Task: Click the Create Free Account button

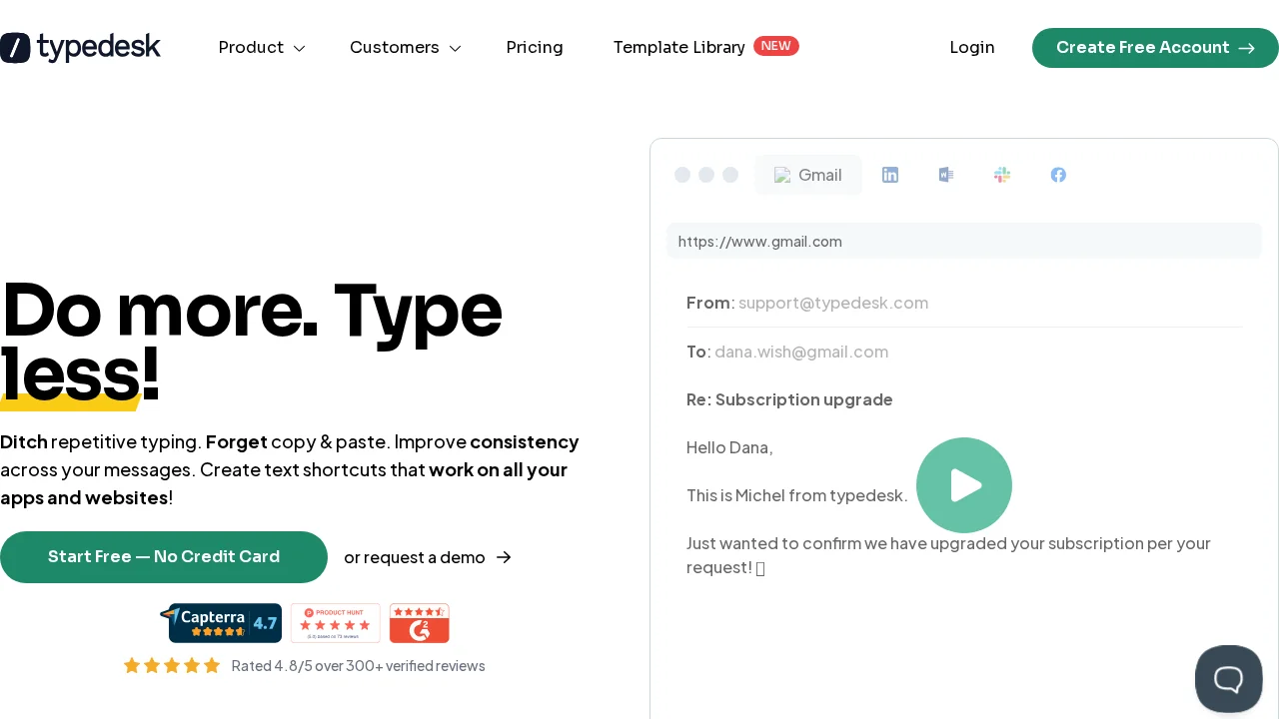Action: click(1155, 48)
